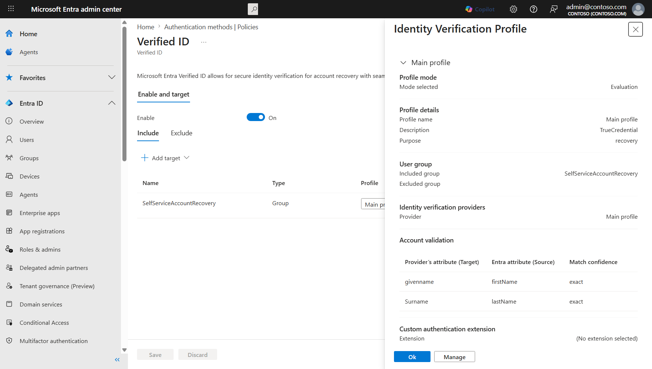Image resolution: width=652 pixels, height=369 pixels.
Task: Click the sidebar scroll down arrow
Action: coord(124,350)
